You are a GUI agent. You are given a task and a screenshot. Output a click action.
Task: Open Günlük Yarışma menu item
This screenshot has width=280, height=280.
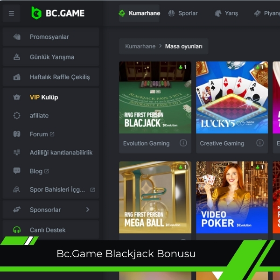[x=51, y=57]
